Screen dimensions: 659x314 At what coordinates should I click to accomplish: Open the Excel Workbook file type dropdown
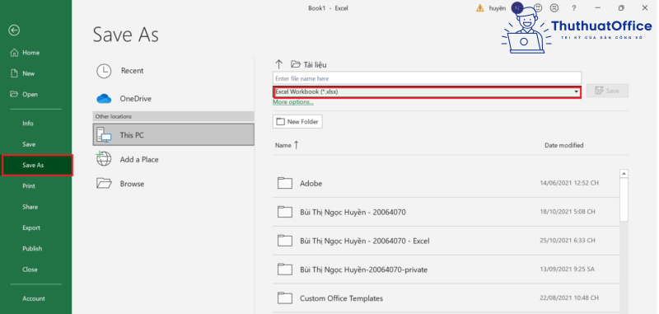[427, 92]
